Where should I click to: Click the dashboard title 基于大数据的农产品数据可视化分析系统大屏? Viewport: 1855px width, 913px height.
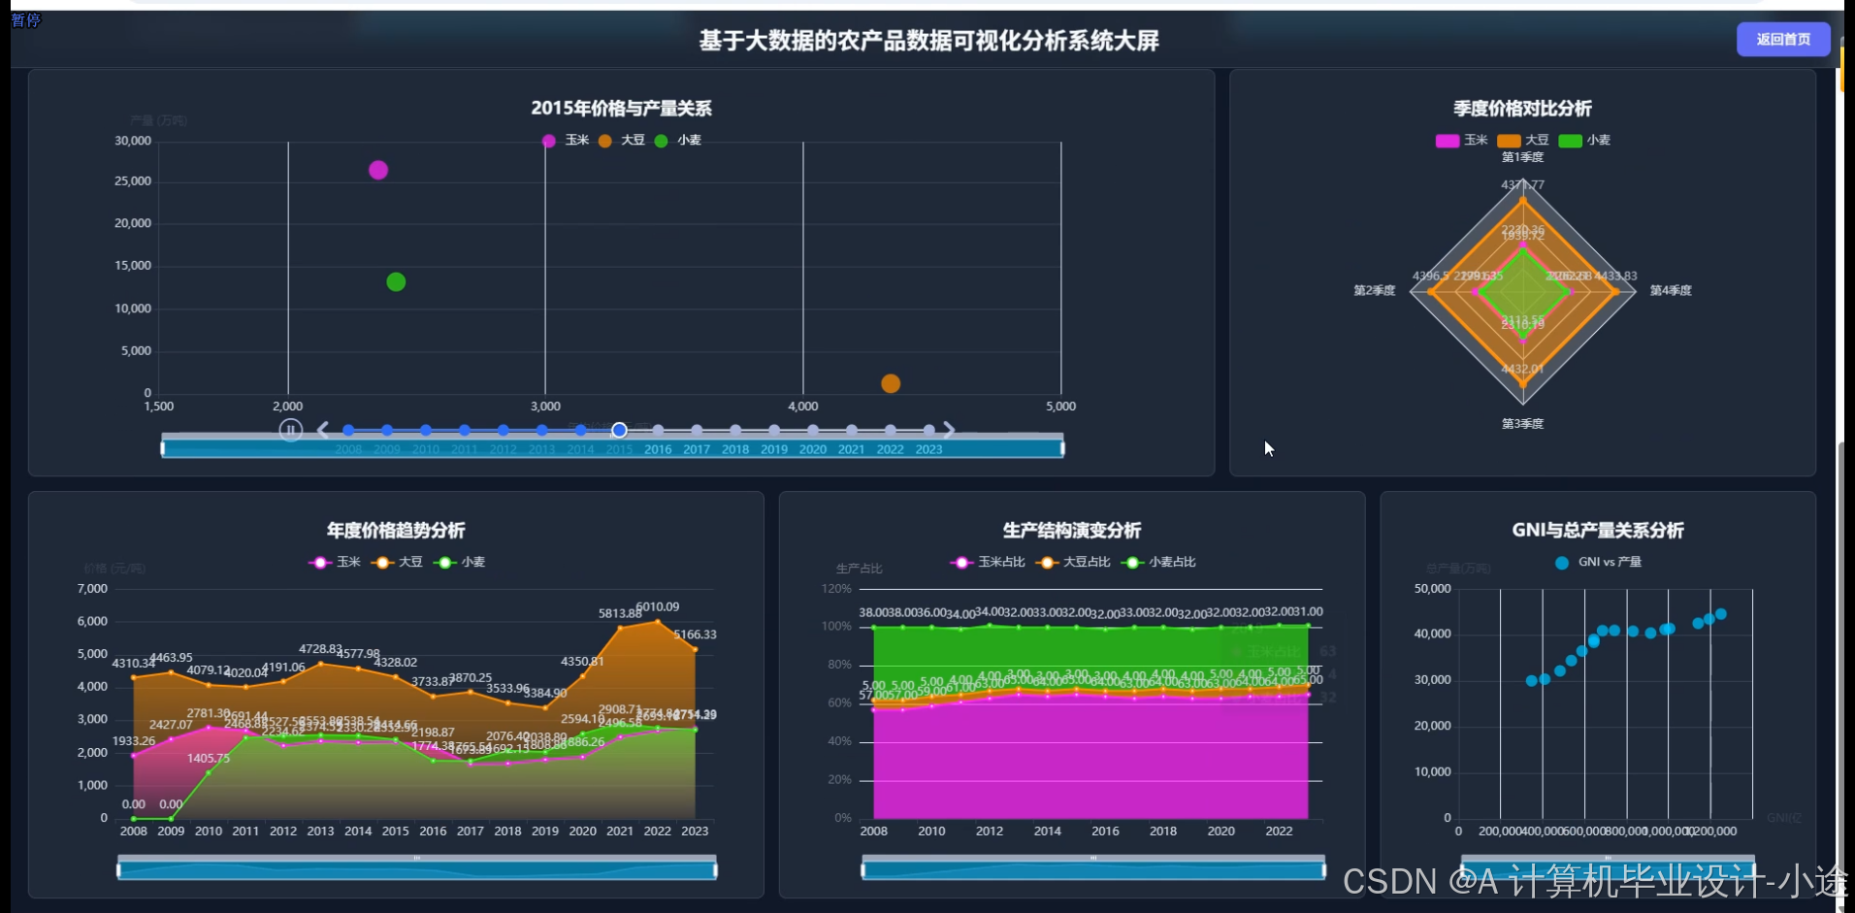pyautogui.click(x=928, y=41)
